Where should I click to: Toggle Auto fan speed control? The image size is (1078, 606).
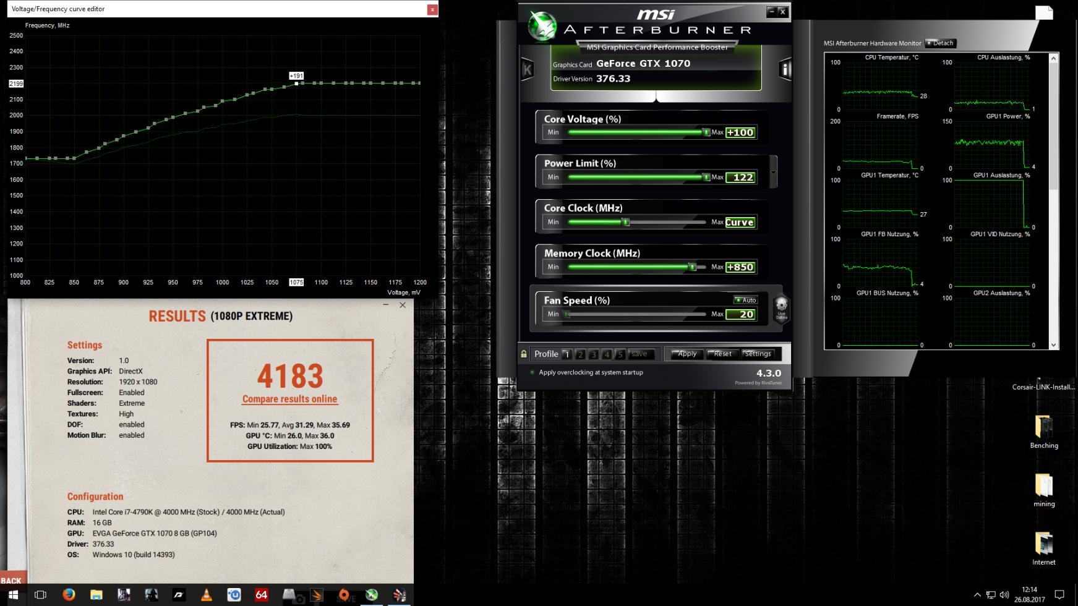[x=745, y=300]
